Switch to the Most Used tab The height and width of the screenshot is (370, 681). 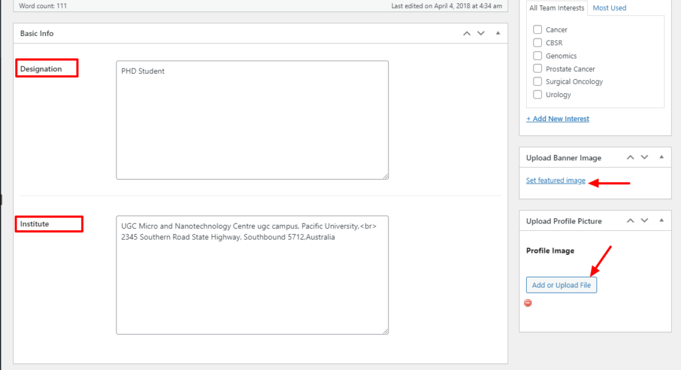coord(609,8)
